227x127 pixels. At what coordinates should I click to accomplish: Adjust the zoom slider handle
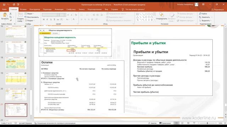(207, 123)
